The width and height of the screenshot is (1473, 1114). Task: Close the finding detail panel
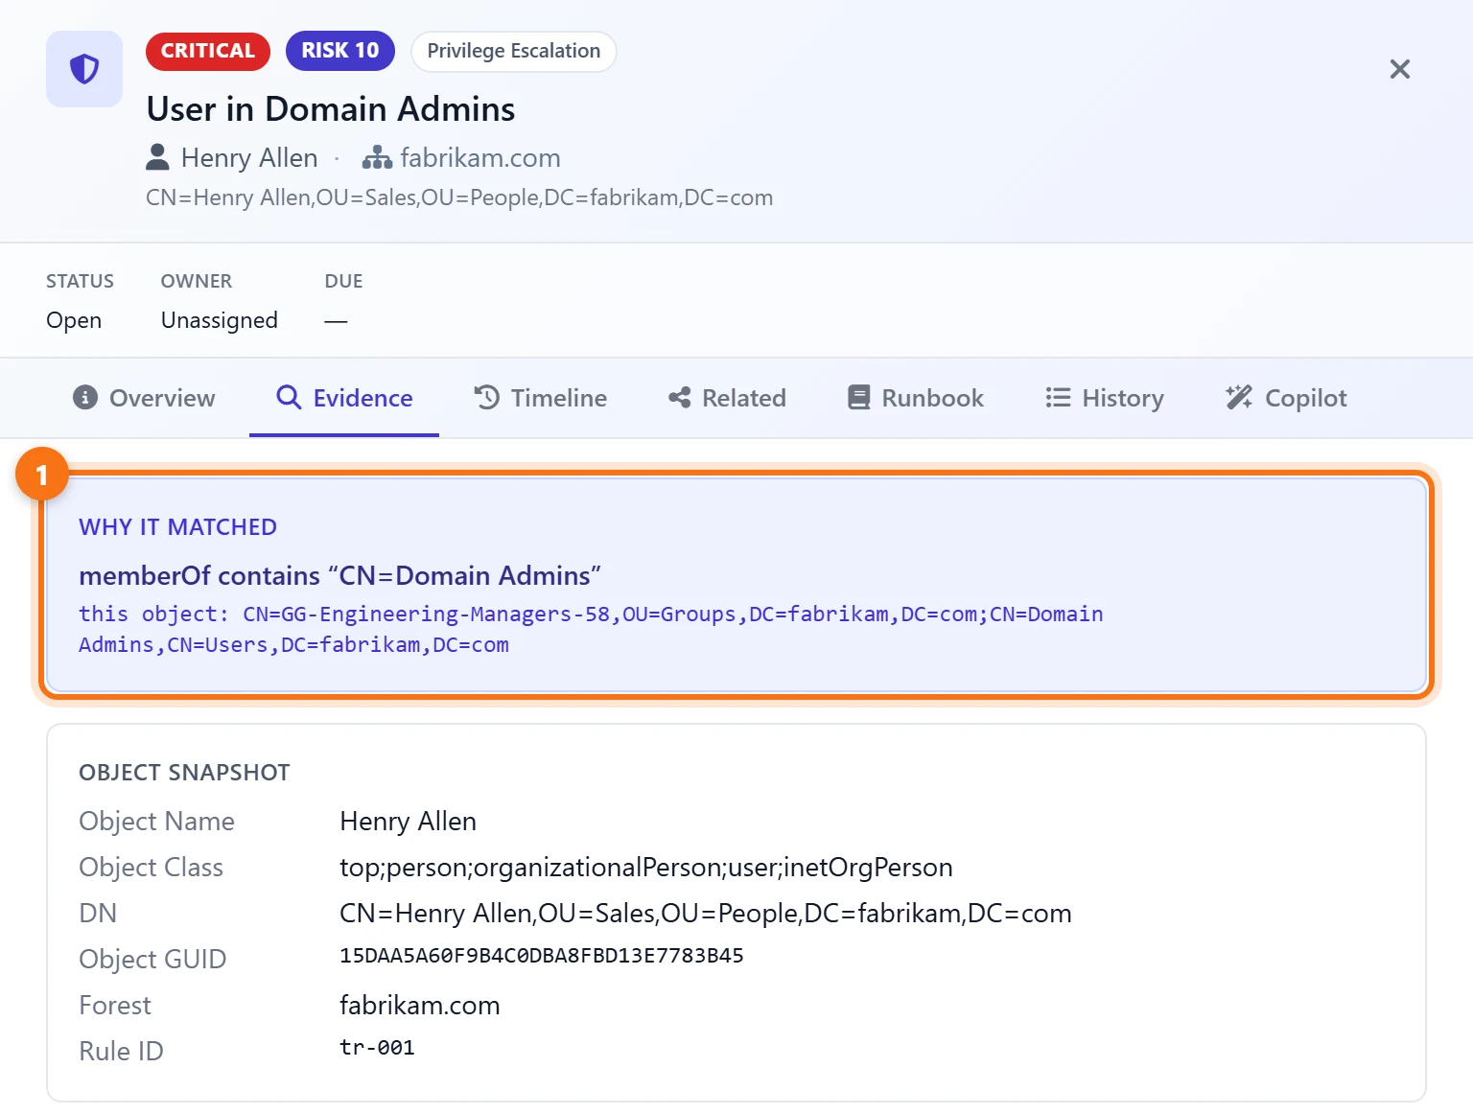tap(1400, 69)
